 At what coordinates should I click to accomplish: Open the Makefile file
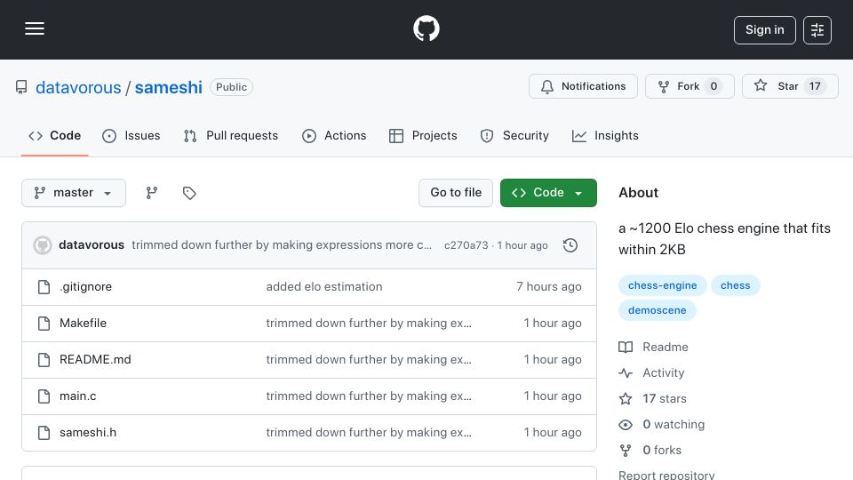coord(83,324)
